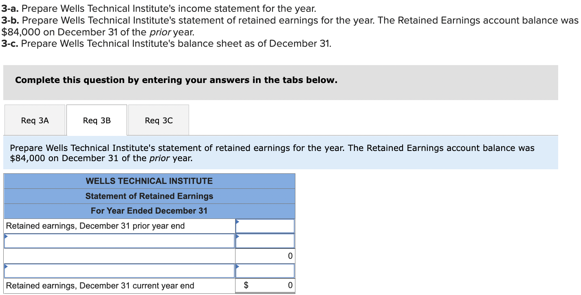The image size is (581, 295).
Task: Click the subtotal cell showing 0
Action: 264,256
